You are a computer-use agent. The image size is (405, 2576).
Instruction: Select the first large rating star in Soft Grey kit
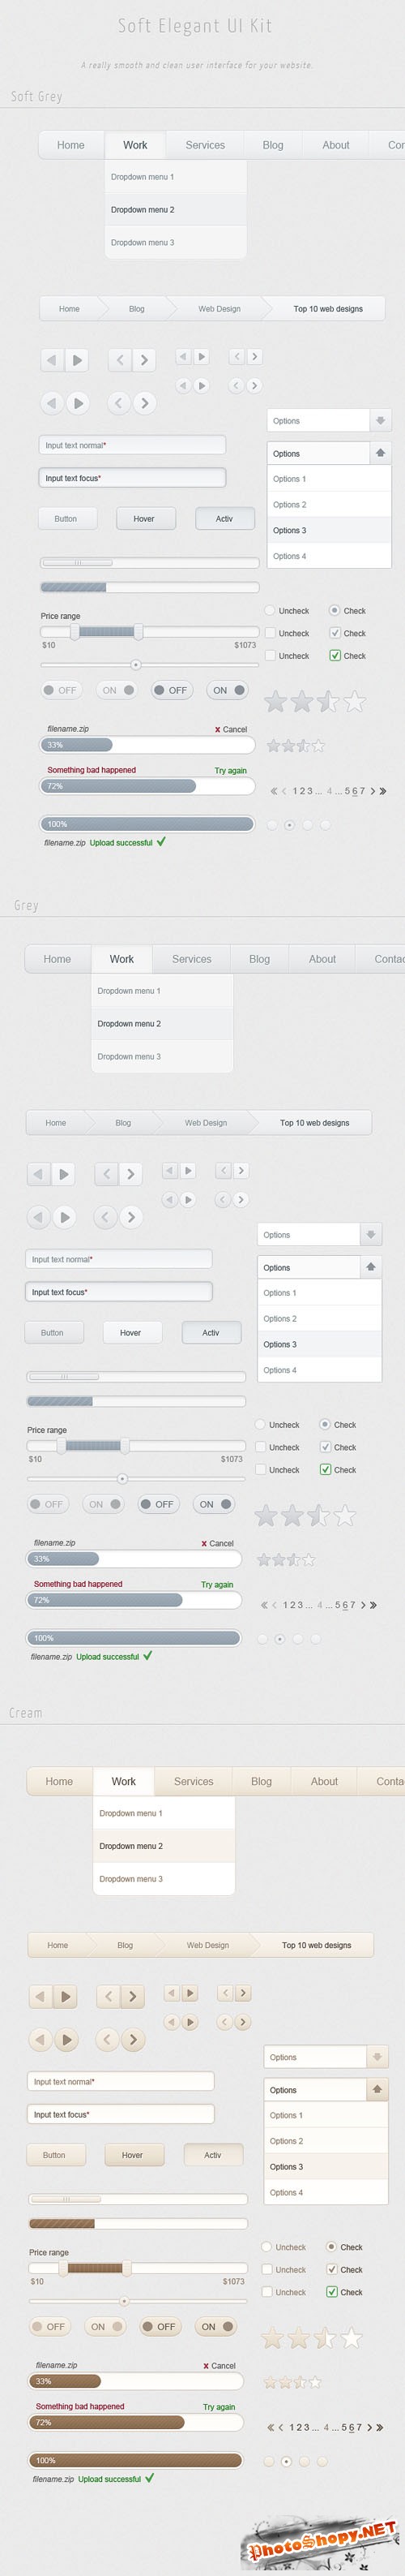[x=275, y=701]
